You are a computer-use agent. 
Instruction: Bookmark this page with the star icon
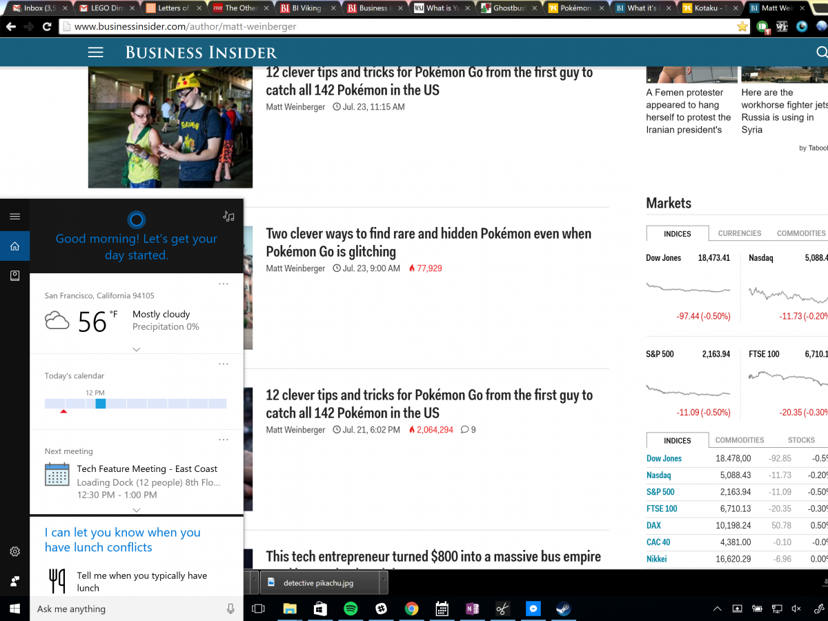tap(742, 26)
